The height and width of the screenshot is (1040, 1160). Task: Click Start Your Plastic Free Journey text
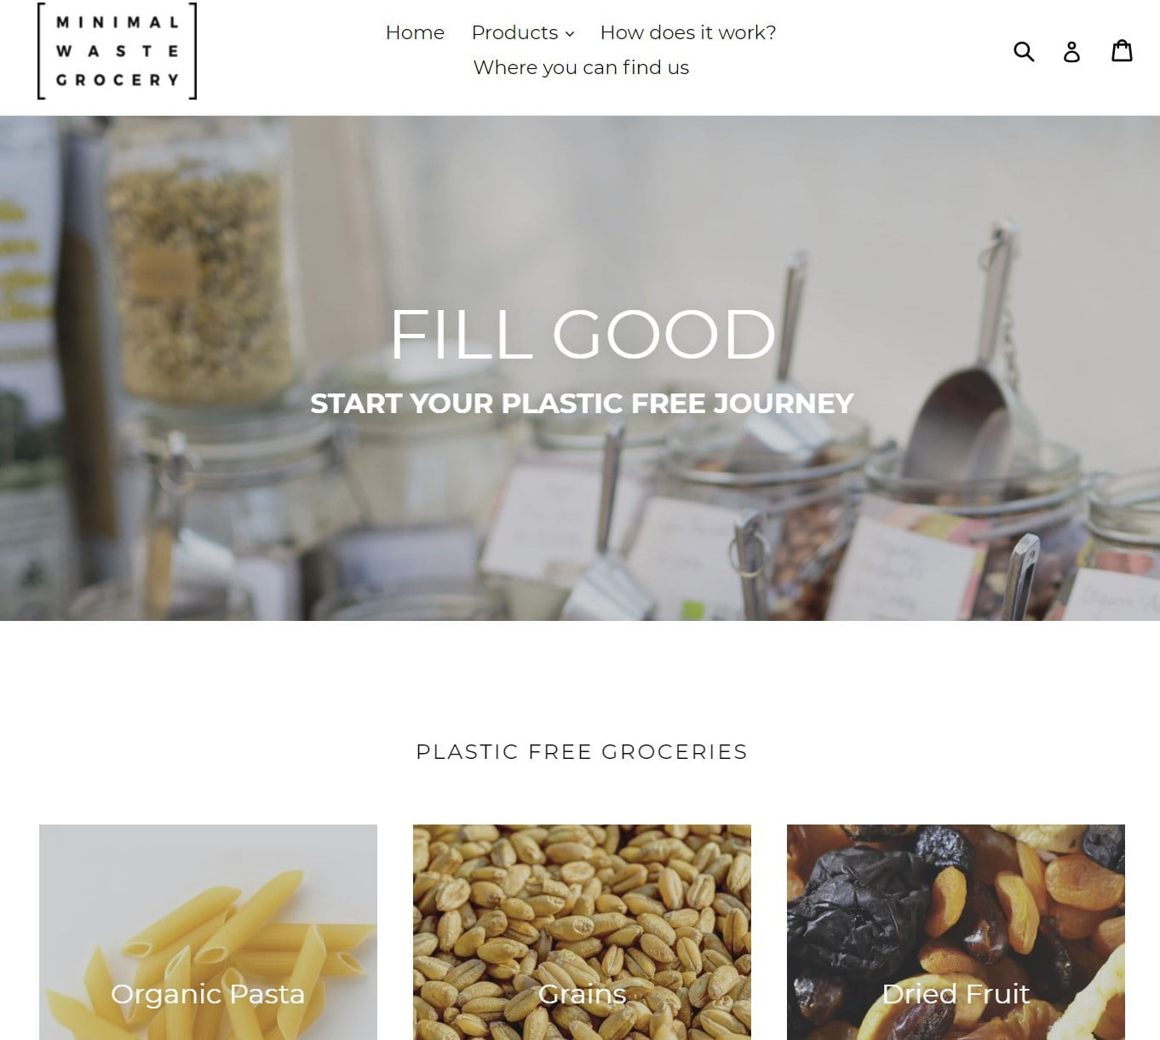click(x=582, y=403)
